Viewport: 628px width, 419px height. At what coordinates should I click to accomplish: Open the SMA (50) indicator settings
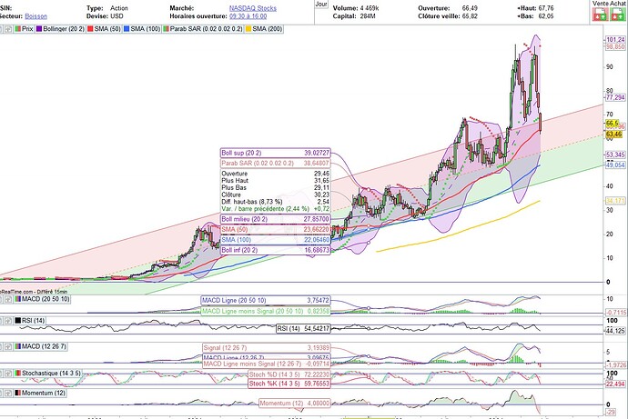(104, 29)
